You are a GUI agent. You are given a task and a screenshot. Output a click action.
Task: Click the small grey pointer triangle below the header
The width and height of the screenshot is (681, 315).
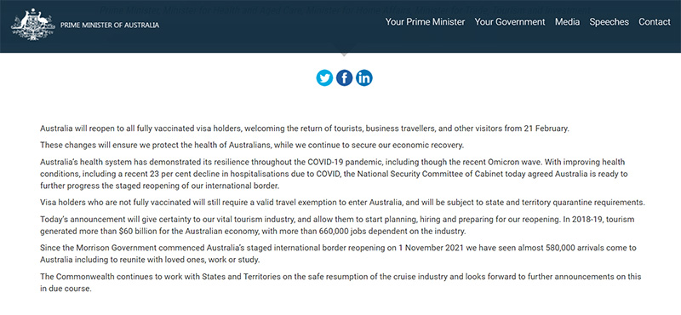pyautogui.click(x=344, y=54)
